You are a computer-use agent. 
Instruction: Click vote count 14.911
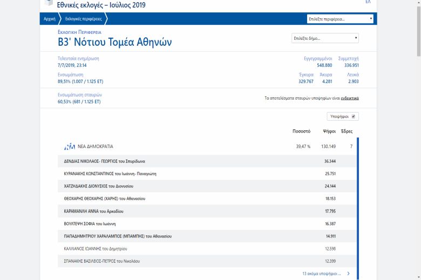coord(331,236)
